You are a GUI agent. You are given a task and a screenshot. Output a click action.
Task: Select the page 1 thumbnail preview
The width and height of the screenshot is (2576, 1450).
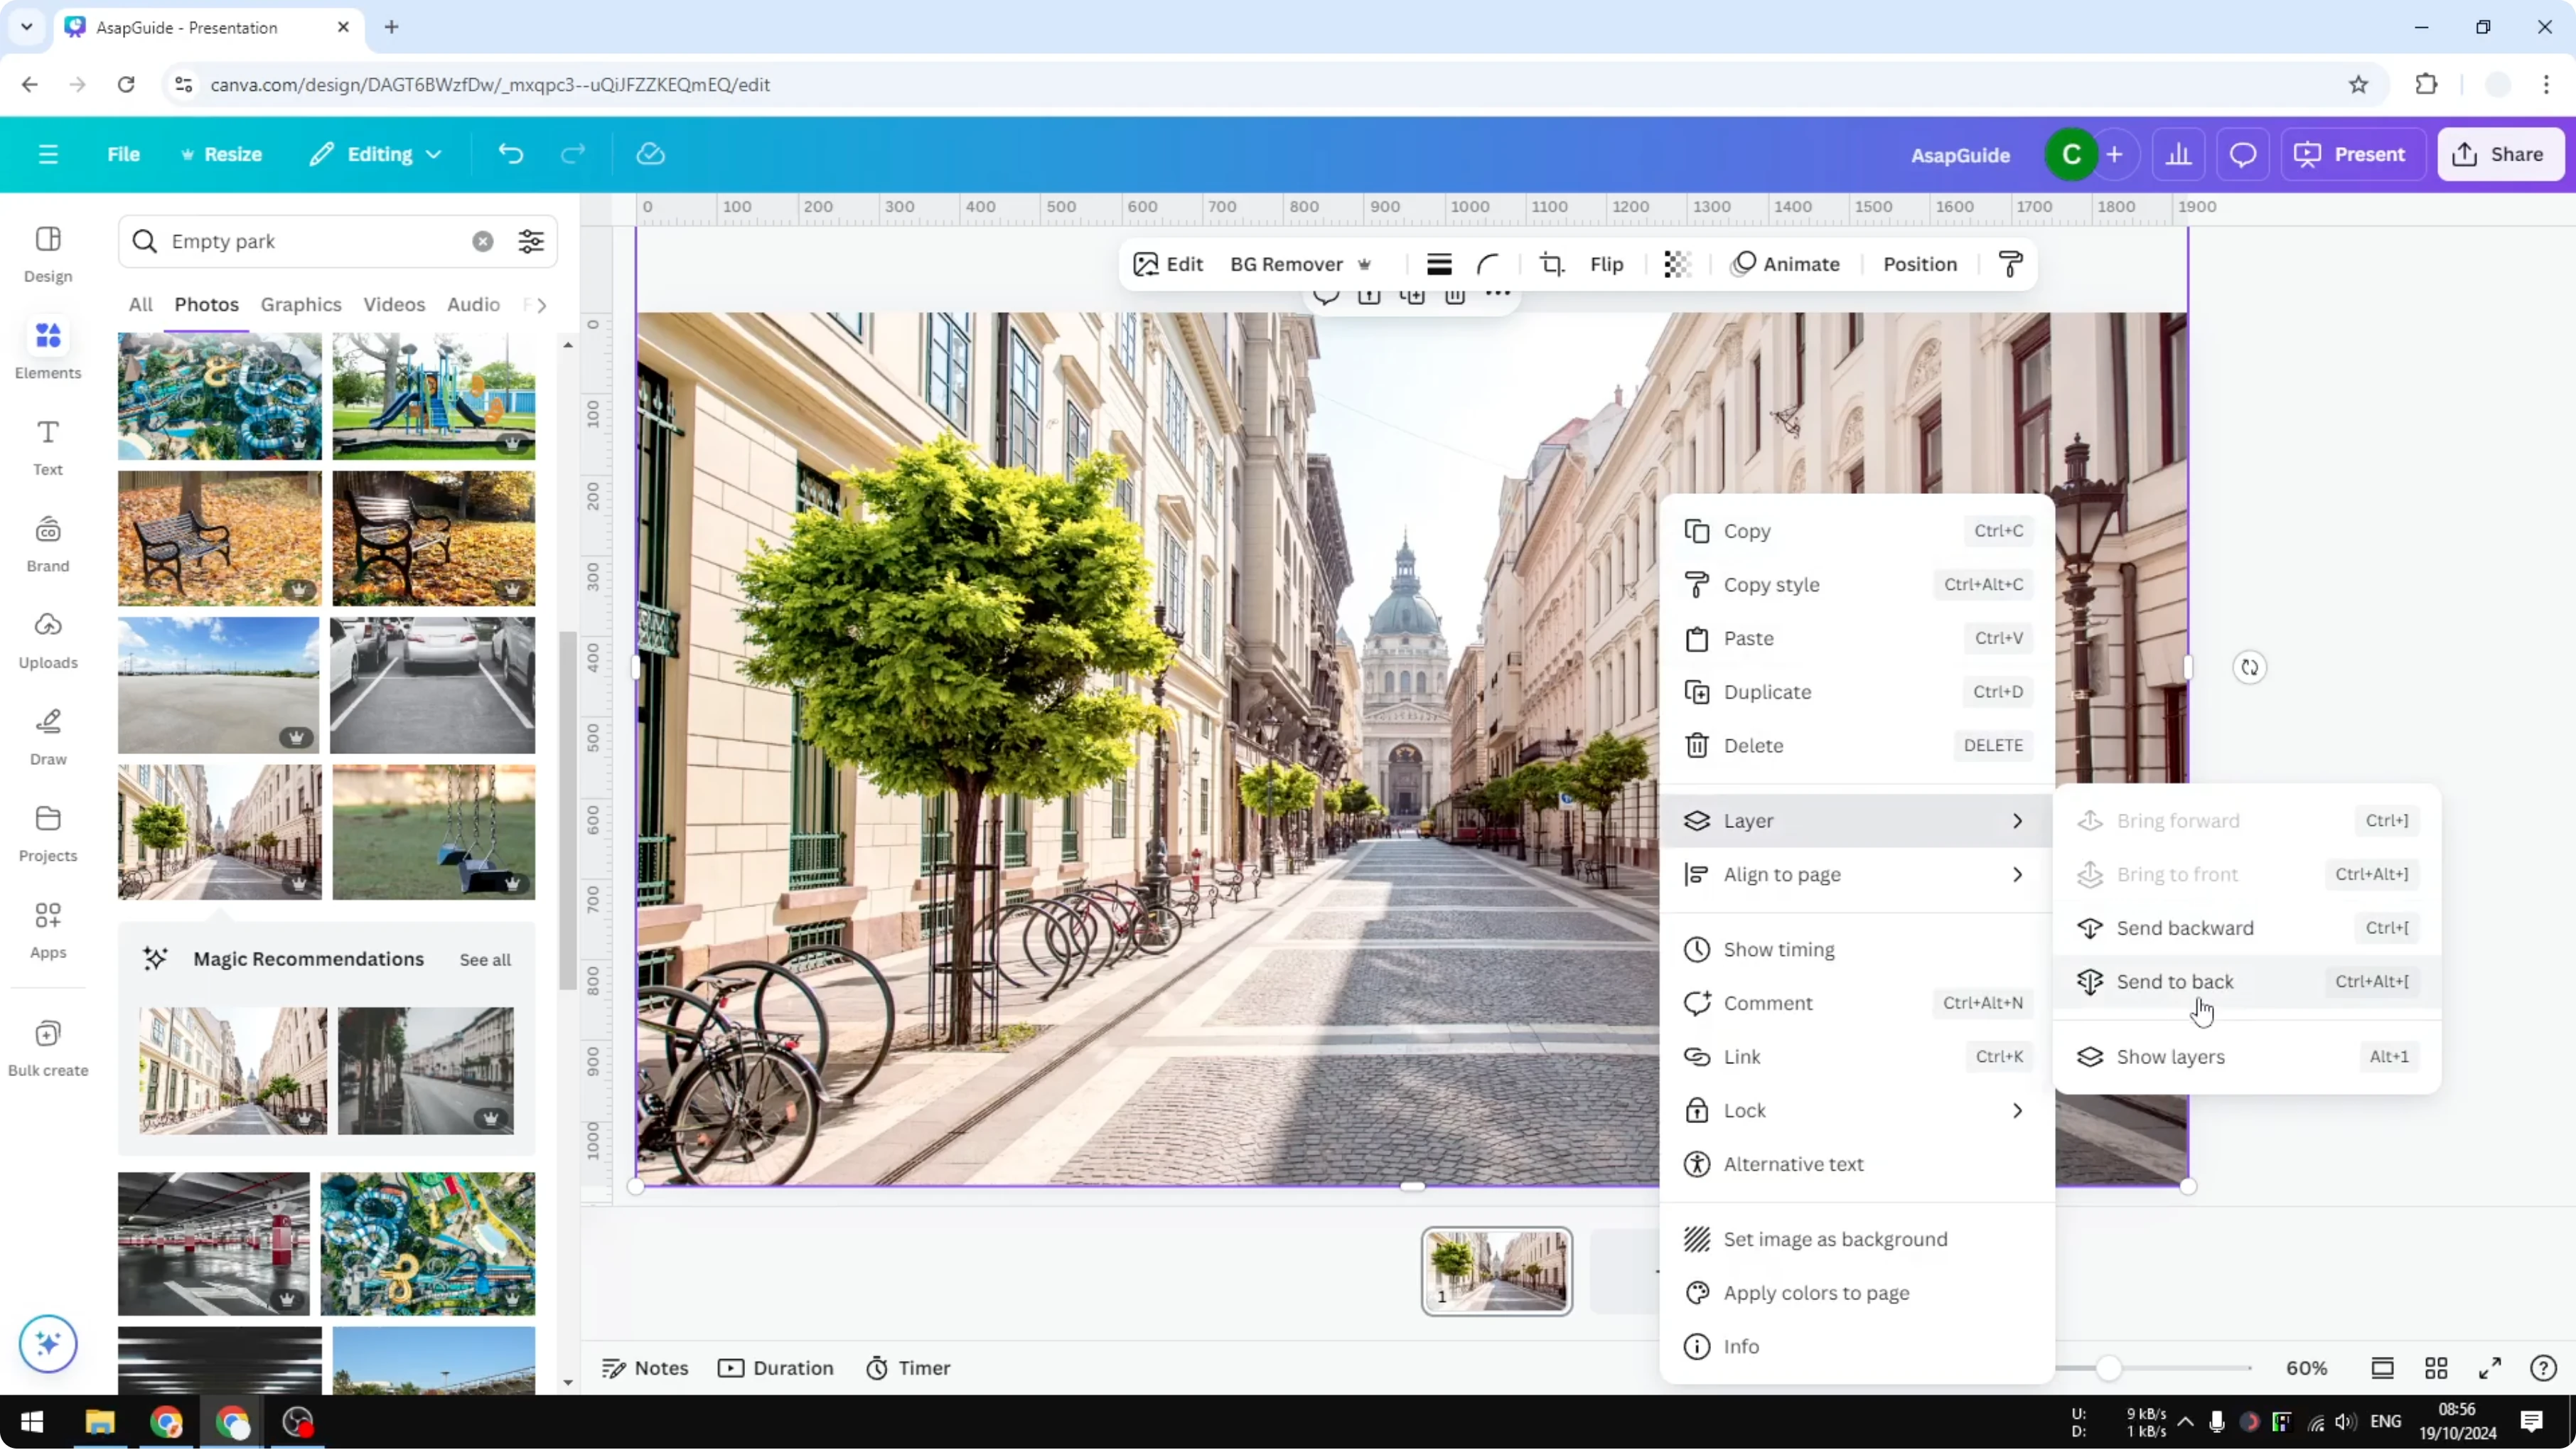[x=1495, y=1270]
